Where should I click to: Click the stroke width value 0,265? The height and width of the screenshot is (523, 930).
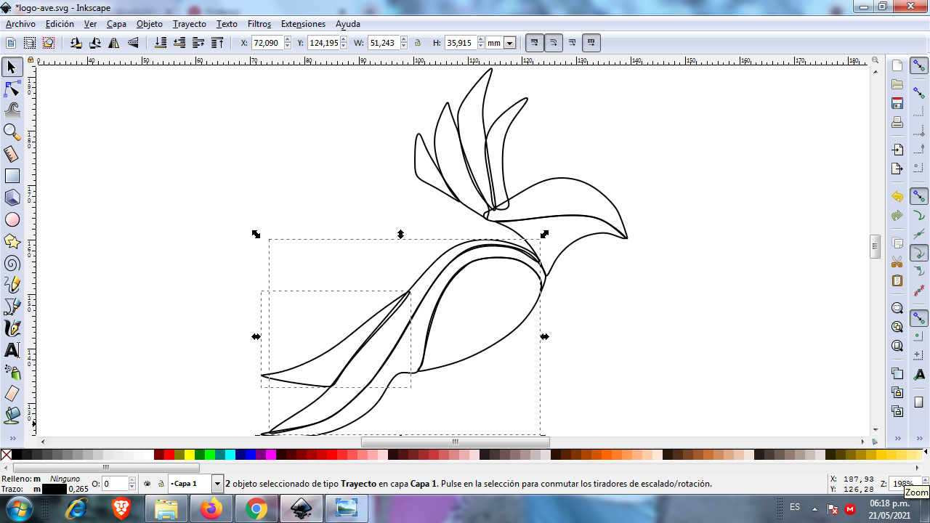click(x=78, y=489)
